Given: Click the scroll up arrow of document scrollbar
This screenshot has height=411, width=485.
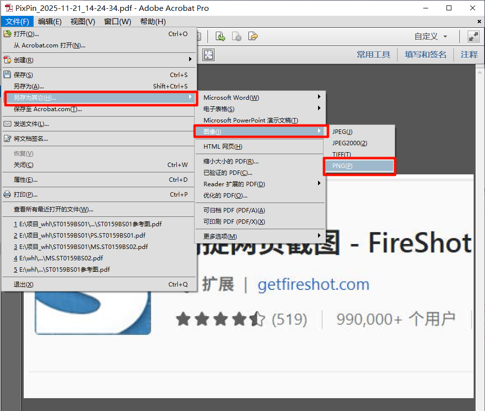Looking at the screenshot, I should [480, 73].
